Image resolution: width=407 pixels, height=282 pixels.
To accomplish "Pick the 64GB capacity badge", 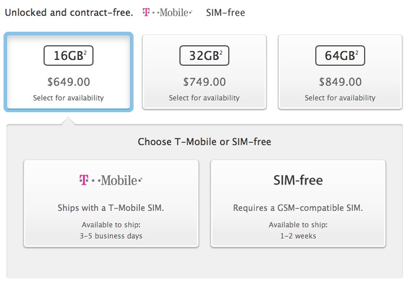I will pos(340,56).
